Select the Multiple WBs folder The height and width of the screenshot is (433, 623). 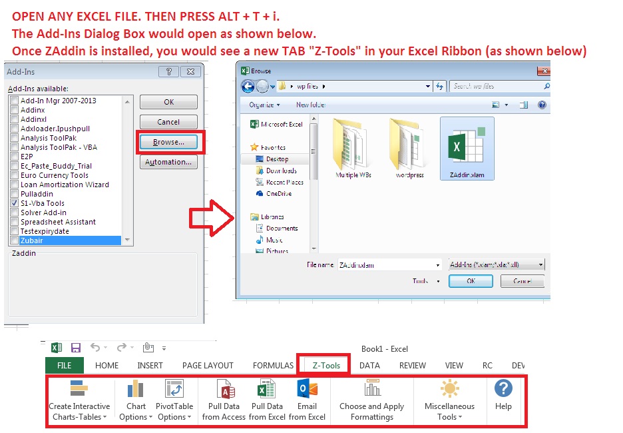pyautogui.click(x=353, y=149)
